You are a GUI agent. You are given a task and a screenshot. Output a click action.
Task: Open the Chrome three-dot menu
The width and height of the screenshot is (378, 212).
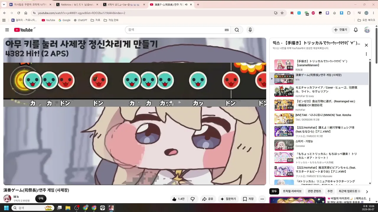point(373,13)
